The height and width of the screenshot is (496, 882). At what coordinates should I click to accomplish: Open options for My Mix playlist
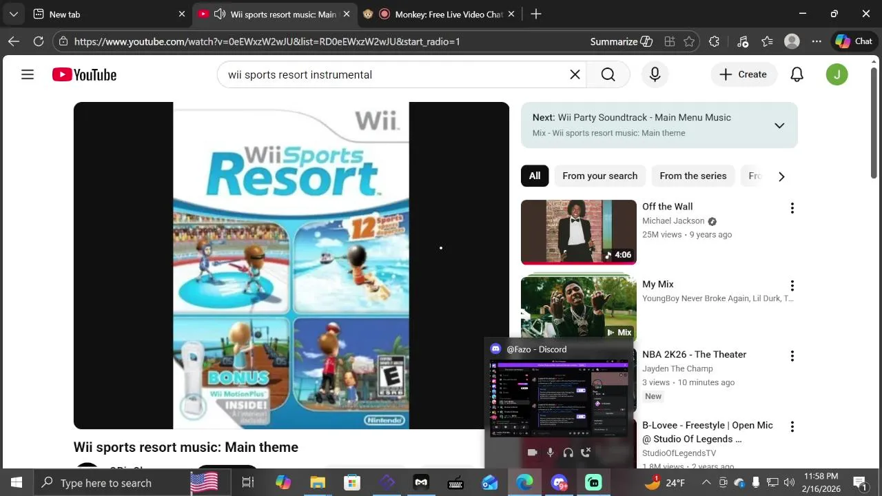(792, 286)
